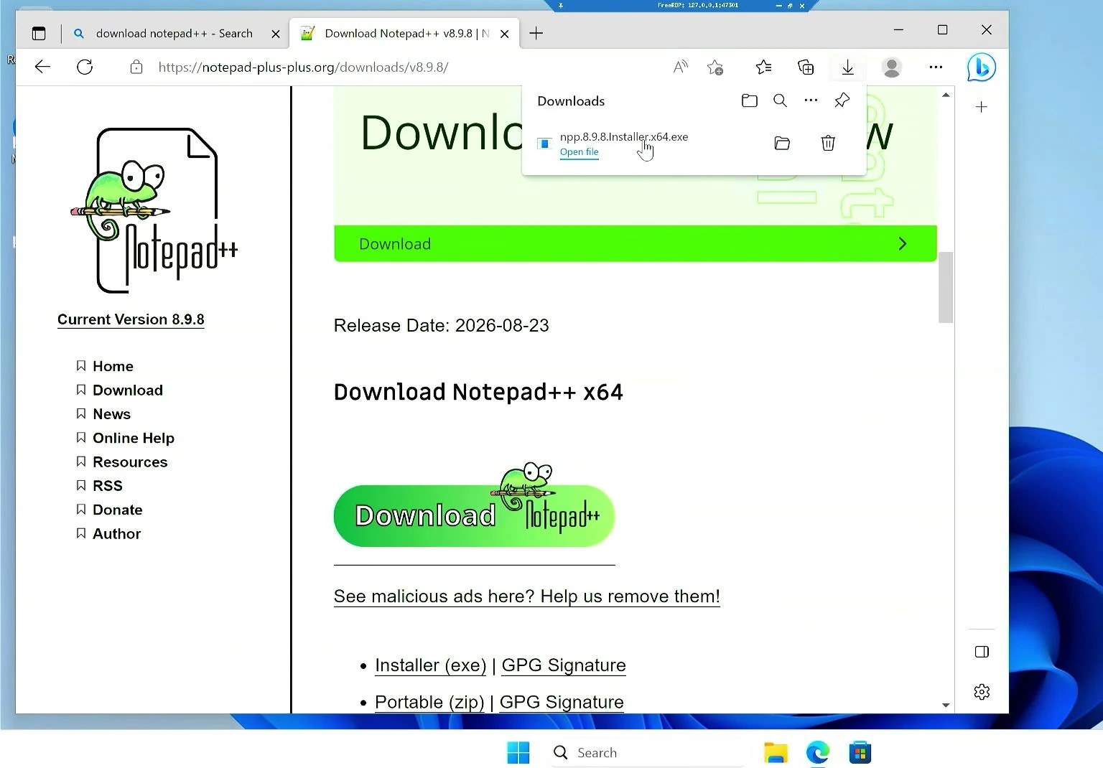The width and height of the screenshot is (1103, 768).
Task: Open the Favorites list icon
Action: [763, 67]
